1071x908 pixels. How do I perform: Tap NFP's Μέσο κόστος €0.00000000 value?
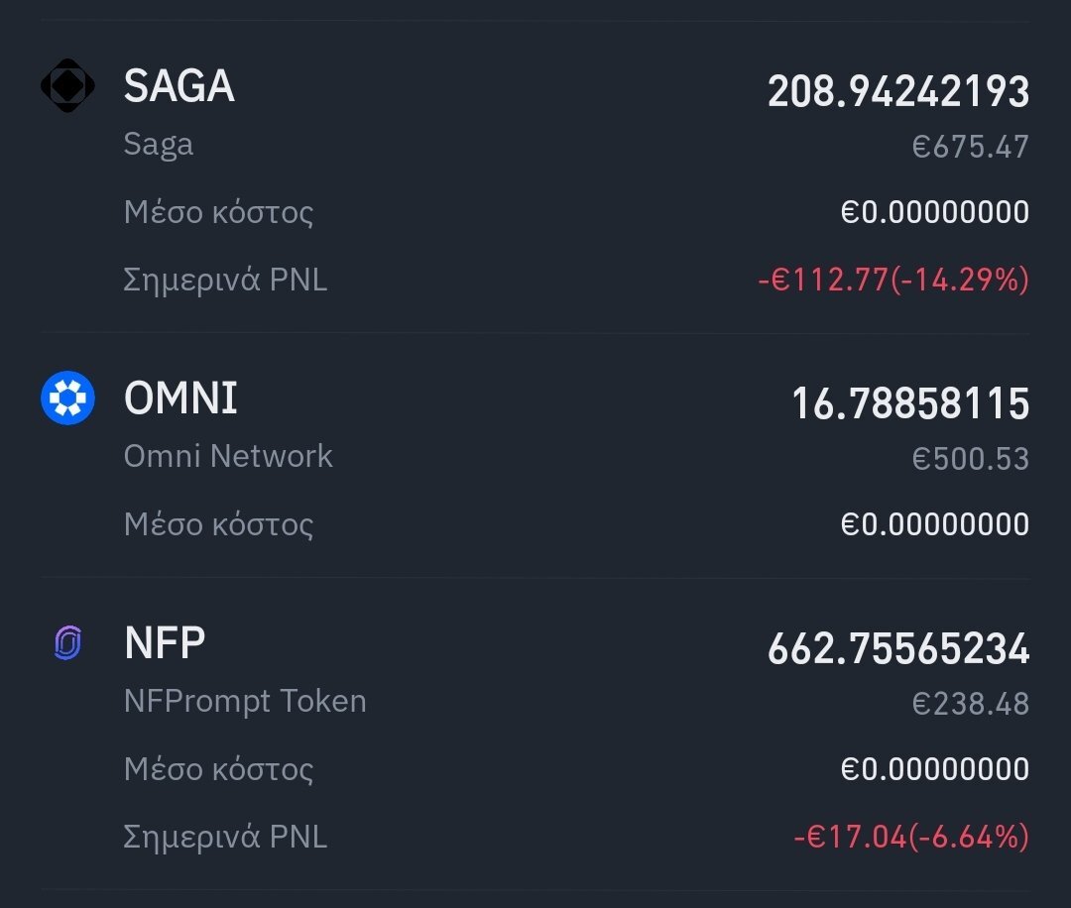935,769
